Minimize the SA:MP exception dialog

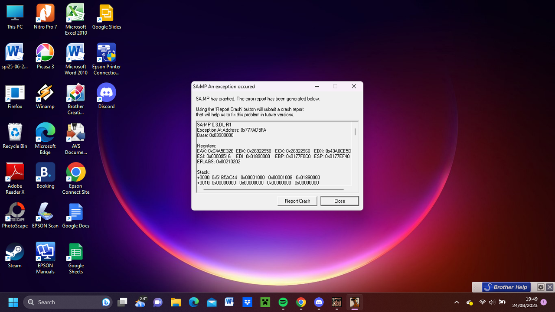click(x=317, y=86)
